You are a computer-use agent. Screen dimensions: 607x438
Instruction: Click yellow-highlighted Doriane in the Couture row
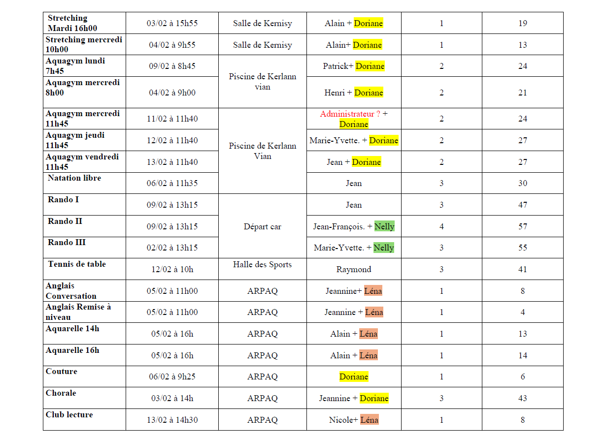[x=354, y=376]
